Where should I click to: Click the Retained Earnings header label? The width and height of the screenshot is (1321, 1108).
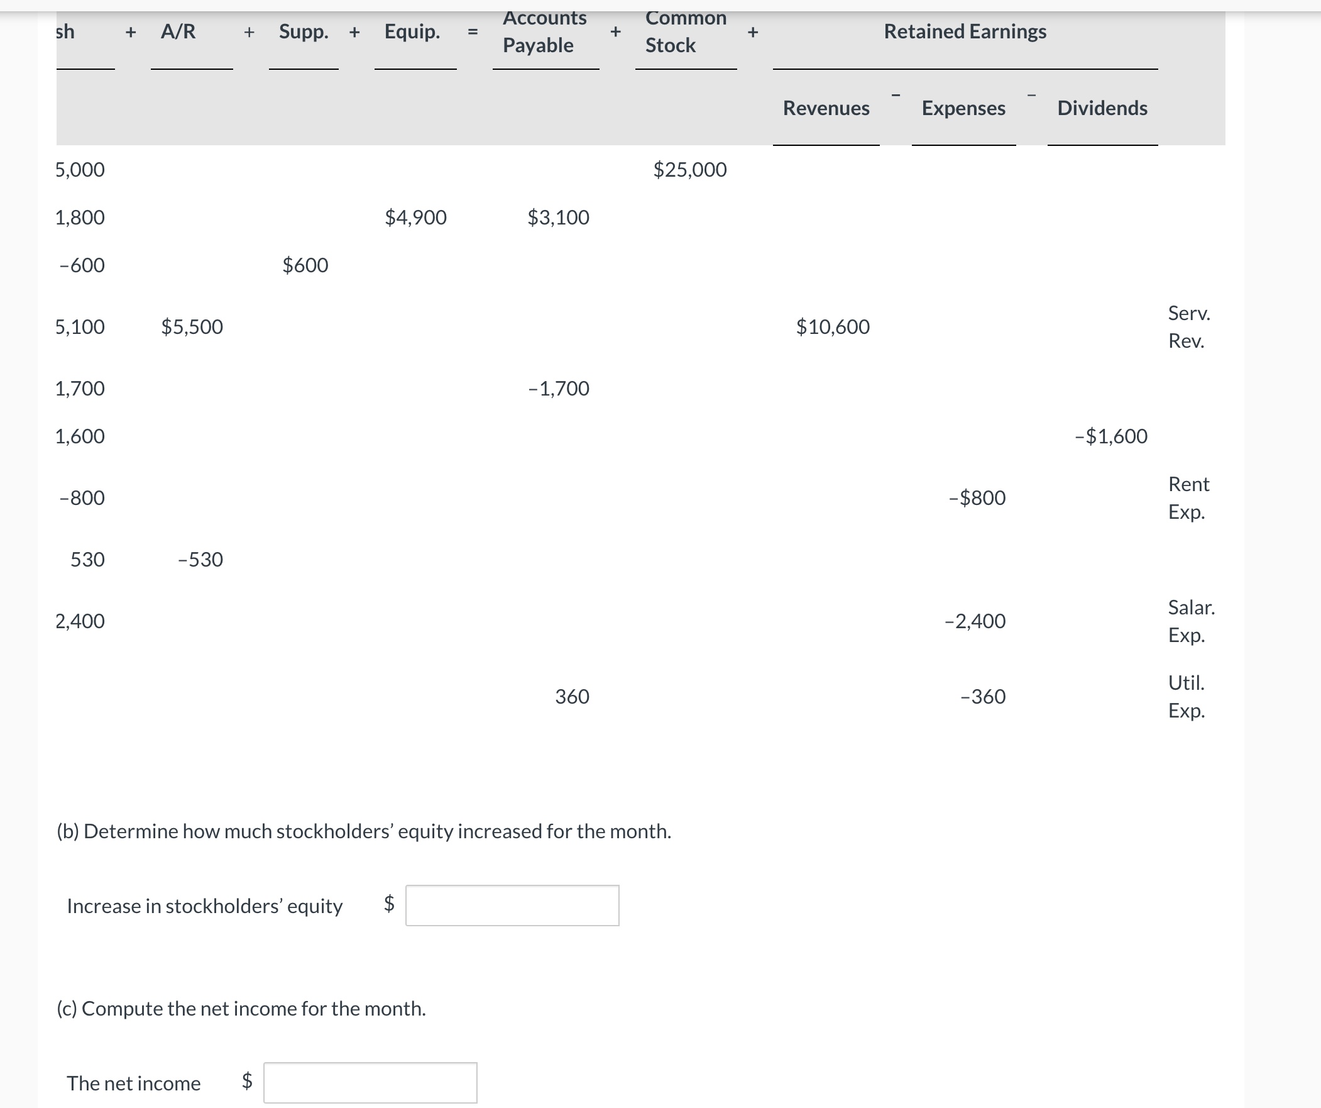[964, 31]
